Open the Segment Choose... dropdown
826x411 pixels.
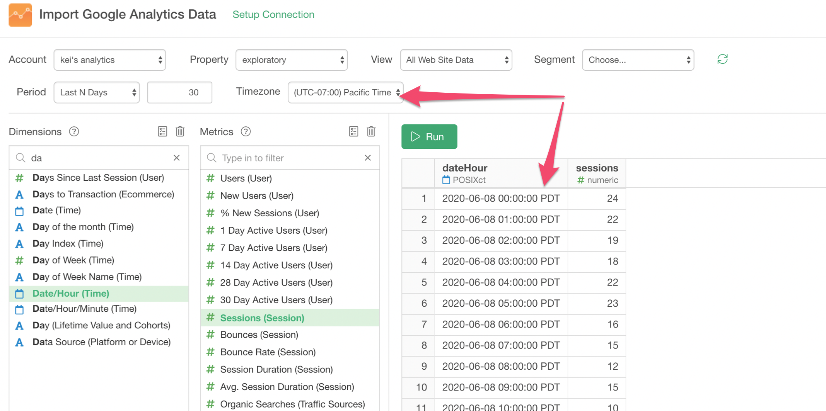(638, 60)
